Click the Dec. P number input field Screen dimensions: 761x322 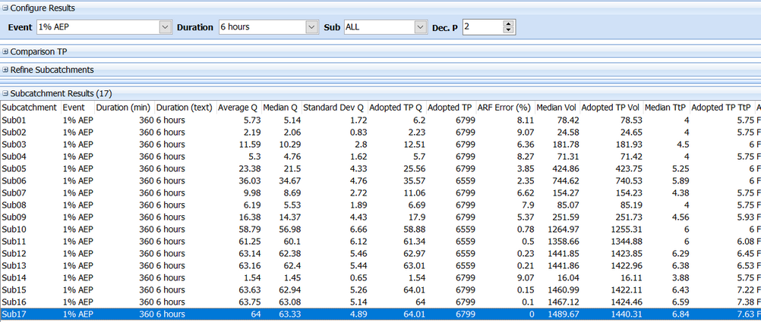(482, 27)
